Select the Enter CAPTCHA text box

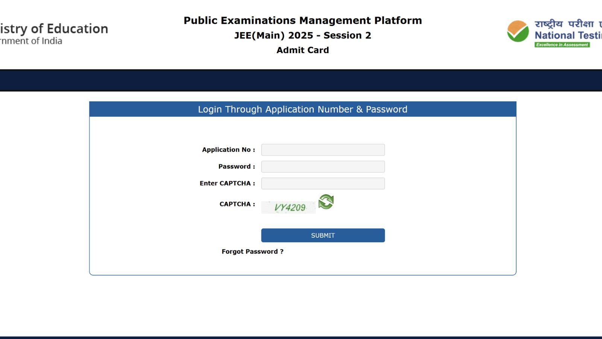[x=323, y=183]
